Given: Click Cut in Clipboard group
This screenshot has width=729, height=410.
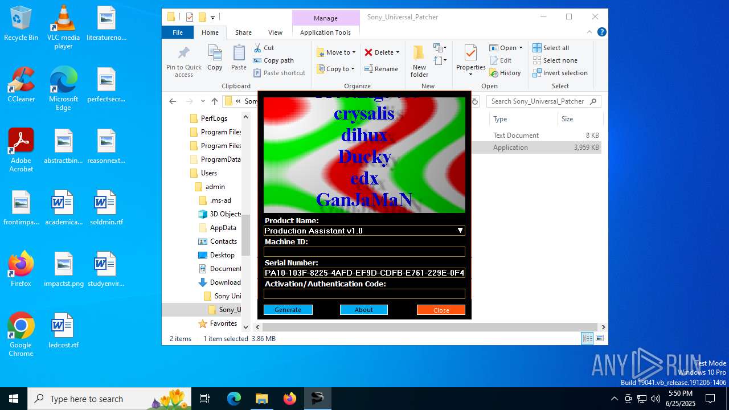Looking at the screenshot, I should (x=264, y=48).
